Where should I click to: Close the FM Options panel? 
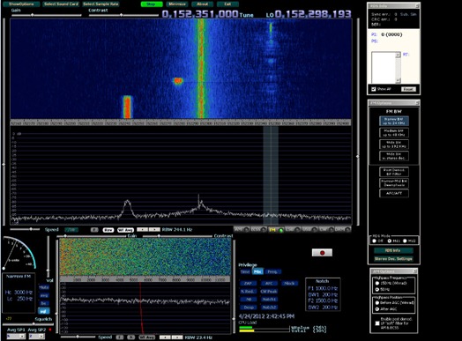(417, 103)
